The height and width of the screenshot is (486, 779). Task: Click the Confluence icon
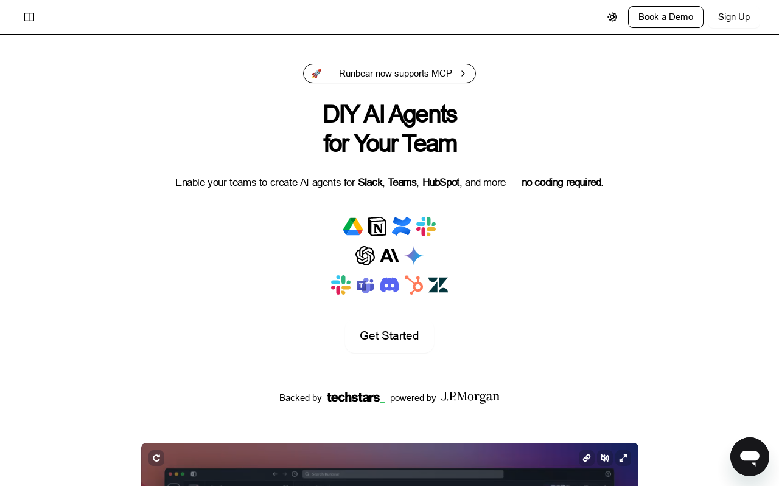(x=402, y=227)
